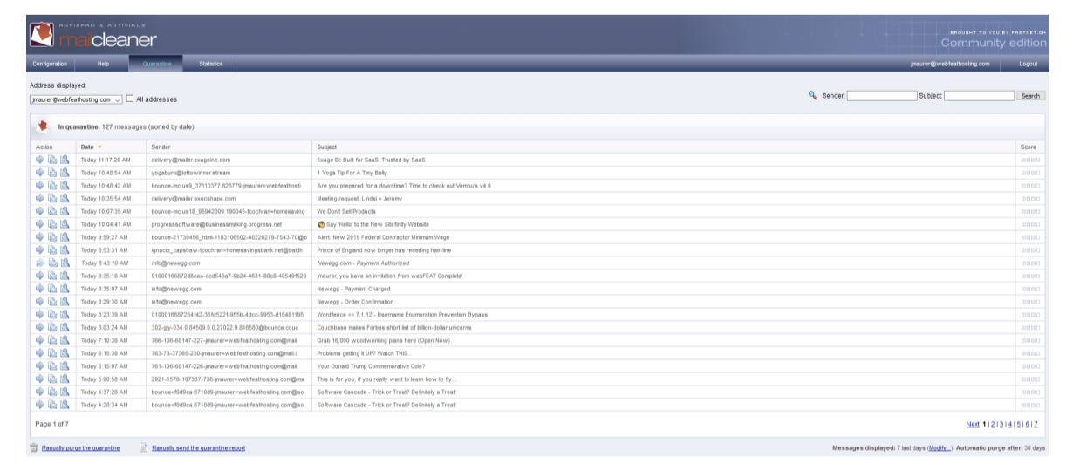Release the Wordfence Username Enumeration message
Screen dimensions: 1080x471
(39, 314)
